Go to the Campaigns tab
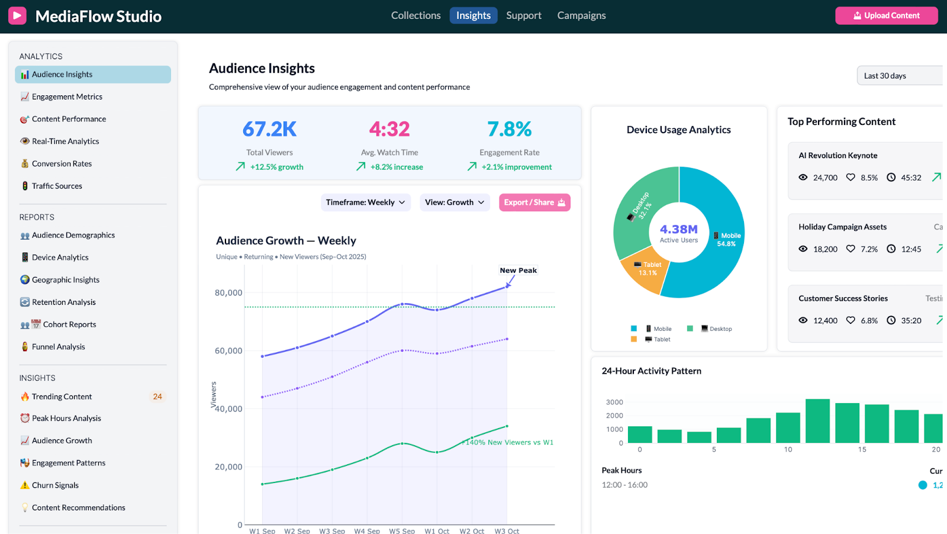 [x=581, y=15]
